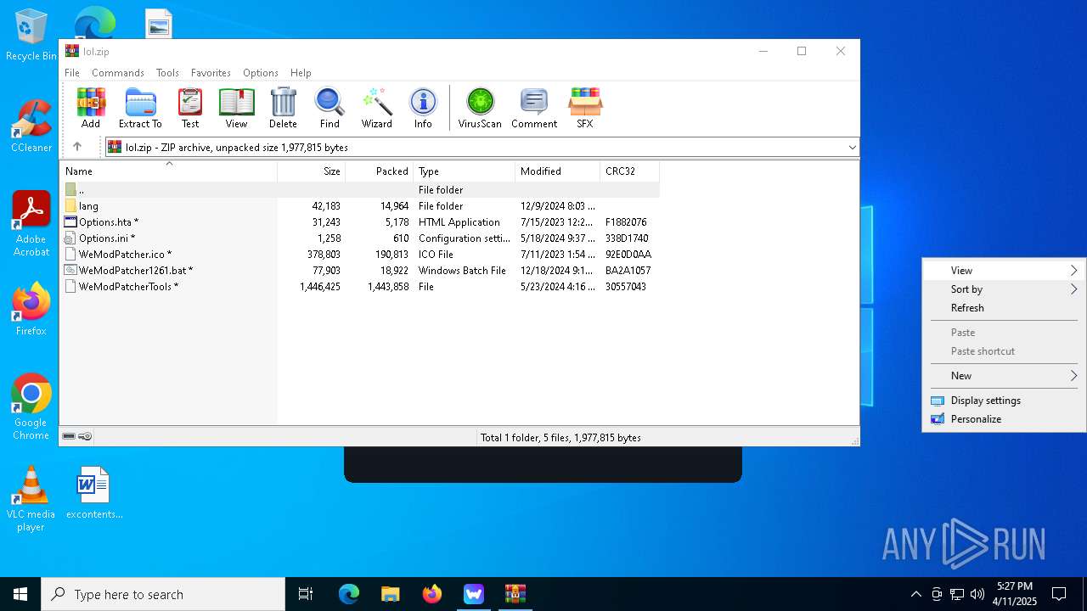Open the File menu

72,73
